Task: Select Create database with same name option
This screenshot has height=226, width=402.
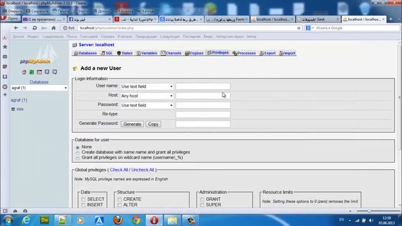Action: point(78,153)
